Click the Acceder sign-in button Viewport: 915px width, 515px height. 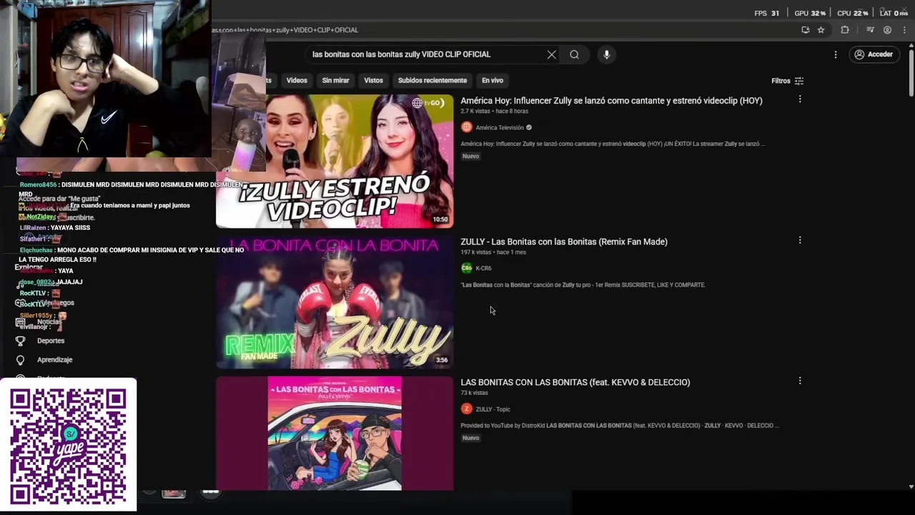pos(874,54)
